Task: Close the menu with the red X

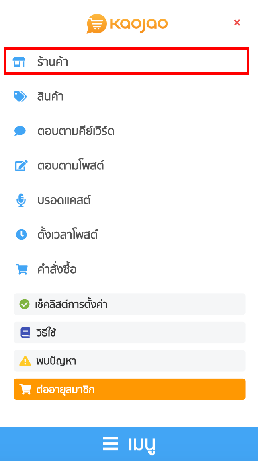Action: [237, 23]
